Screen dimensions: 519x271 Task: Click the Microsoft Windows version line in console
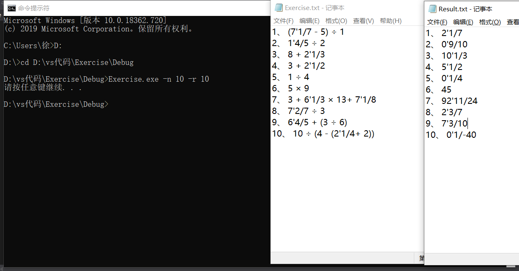(x=85, y=21)
